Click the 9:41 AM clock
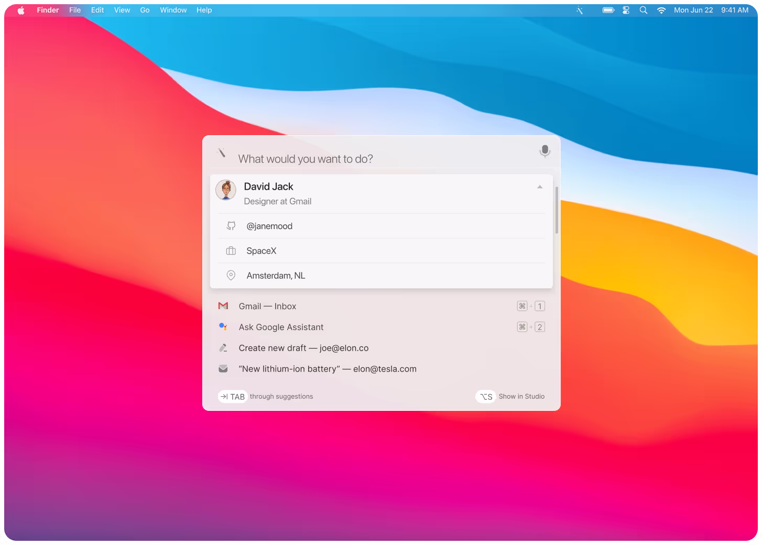Viewport: 762px width, 545px height. 735,10
